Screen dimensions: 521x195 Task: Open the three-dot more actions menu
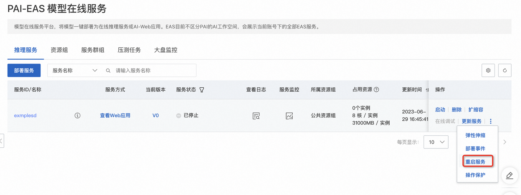pyautogui.click(x=491, y=121)
